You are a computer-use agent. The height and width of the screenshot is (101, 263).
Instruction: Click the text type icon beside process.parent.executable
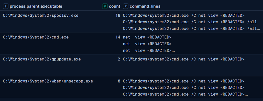point(6,6)
